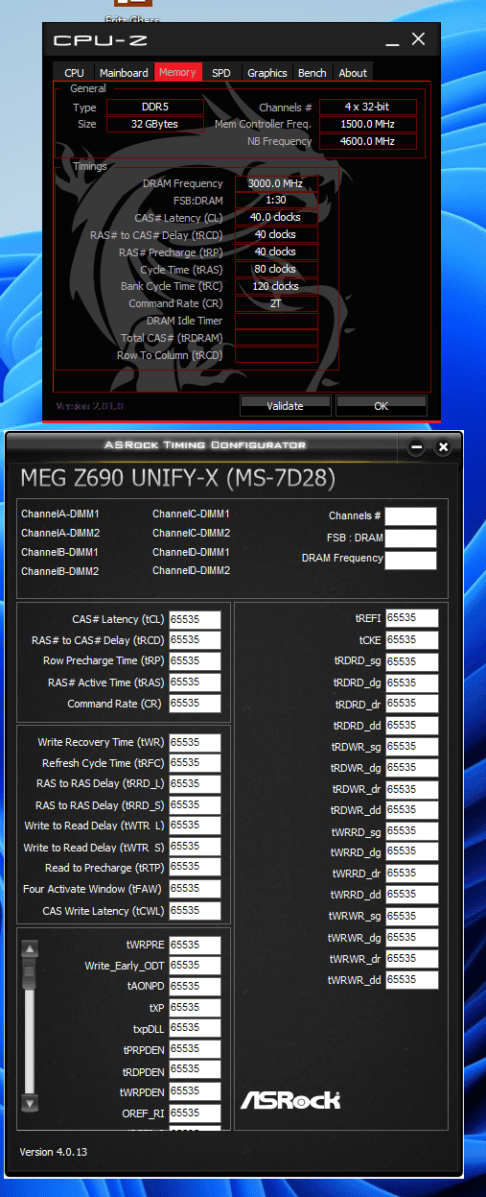
Task: Click the tWRRD_dg field
Action: click(412, 852)
